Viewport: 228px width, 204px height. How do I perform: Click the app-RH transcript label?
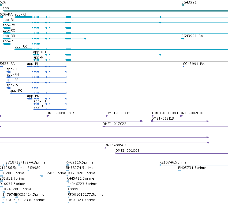point(40,52)
